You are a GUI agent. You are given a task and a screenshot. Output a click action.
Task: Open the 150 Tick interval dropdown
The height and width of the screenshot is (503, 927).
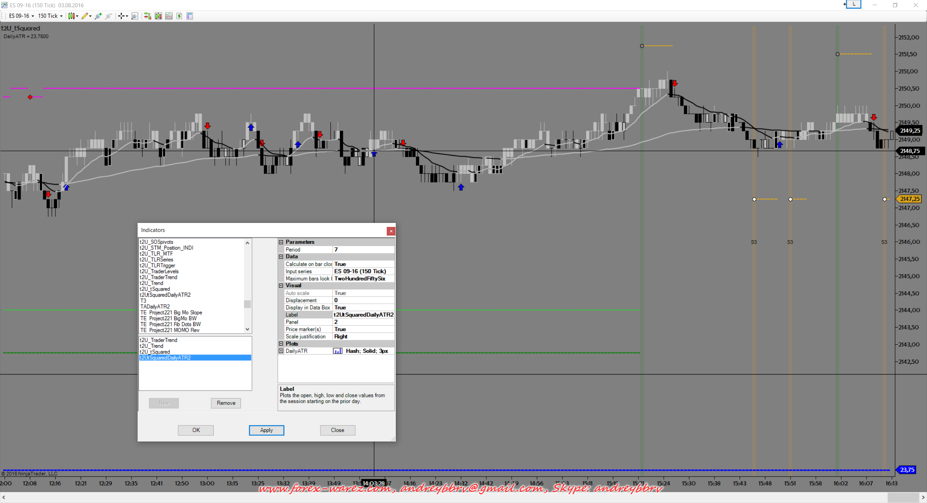pos(50,16)
